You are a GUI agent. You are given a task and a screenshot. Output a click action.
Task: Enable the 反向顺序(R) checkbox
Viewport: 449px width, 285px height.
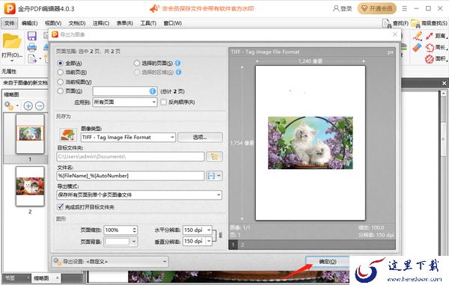pos(163,102)
